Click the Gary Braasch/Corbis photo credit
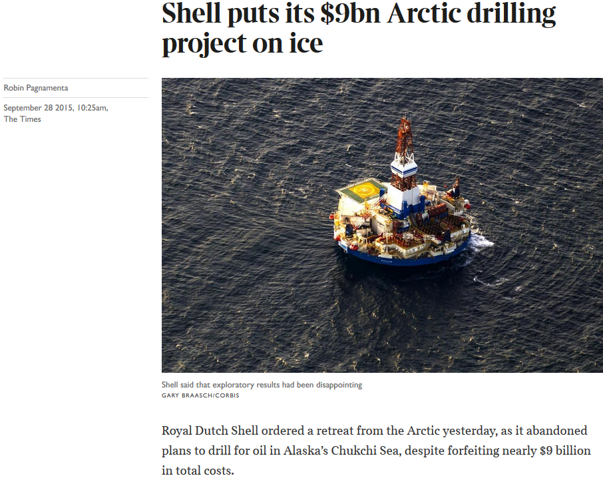 pyautogui.click(x=200, y=395)
